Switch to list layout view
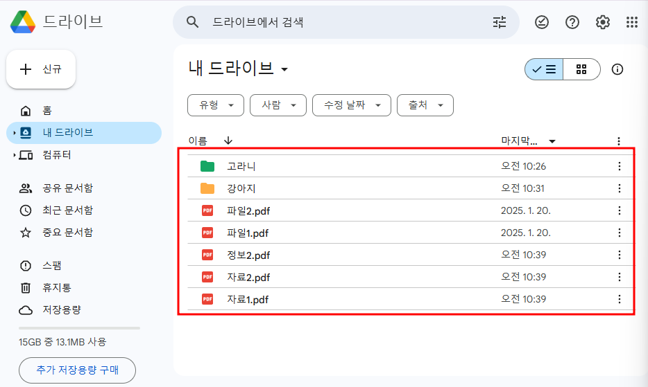This screenshot has height=387, width=648. (x=544, y=69)
